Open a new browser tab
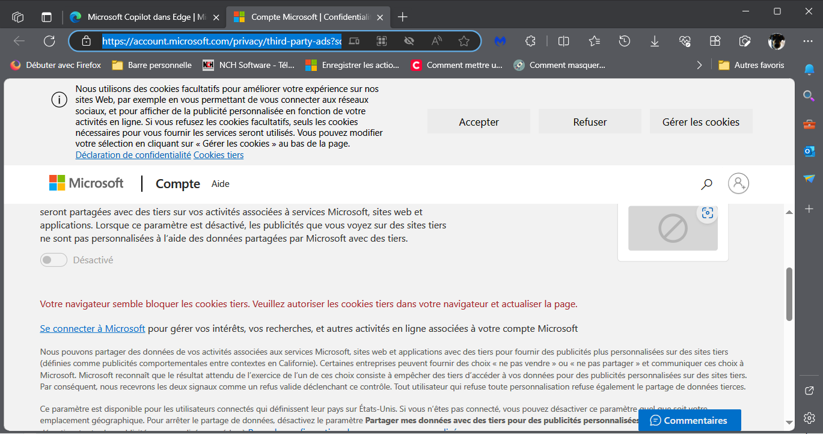This screenshot has width=823, height=434. point(403,17)
